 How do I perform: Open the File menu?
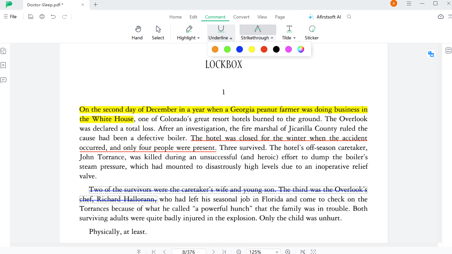tap(10, 17)
